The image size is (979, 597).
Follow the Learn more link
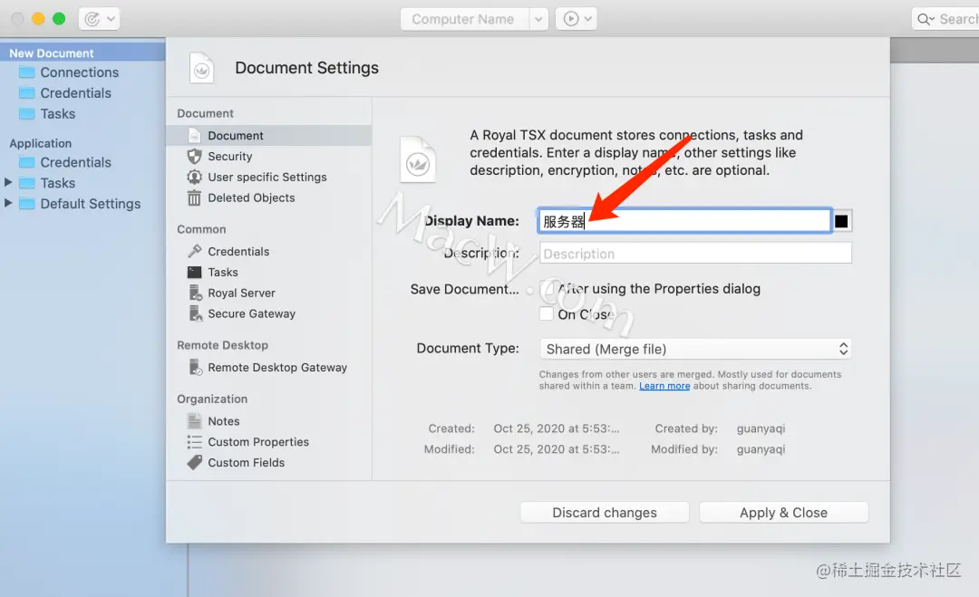click(664, 386)
